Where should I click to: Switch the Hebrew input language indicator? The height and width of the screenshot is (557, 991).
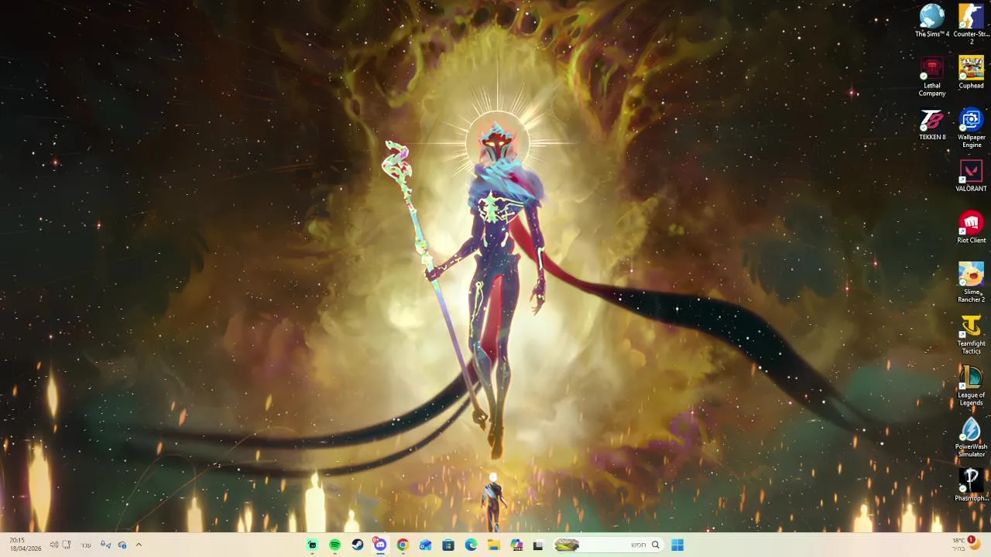(86, 545)
